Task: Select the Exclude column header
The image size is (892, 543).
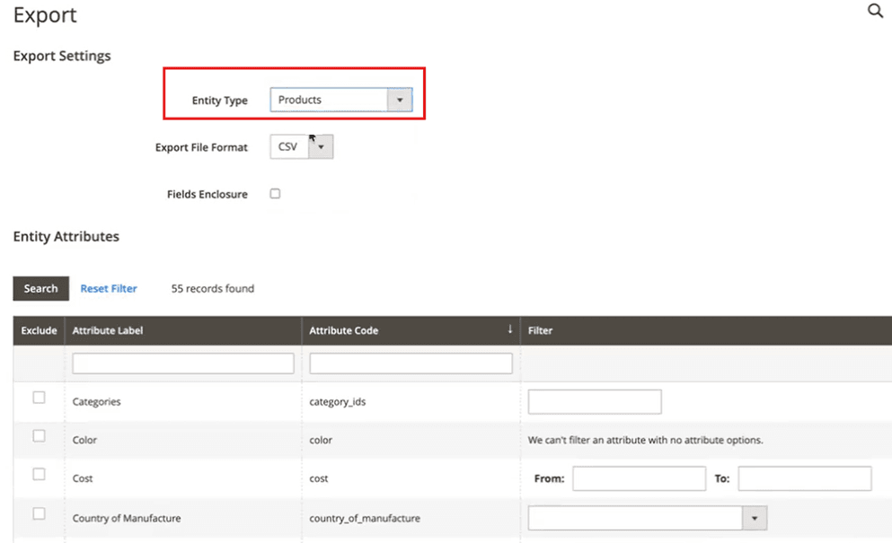Action: 39,330
